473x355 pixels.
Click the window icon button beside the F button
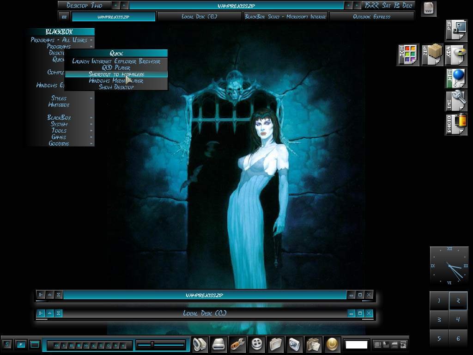pyautogui.click(x=35, y=344)
